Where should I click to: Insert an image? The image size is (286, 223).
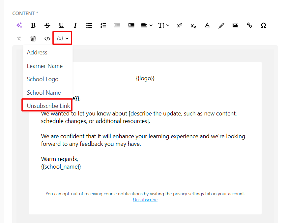coord(235,25)
